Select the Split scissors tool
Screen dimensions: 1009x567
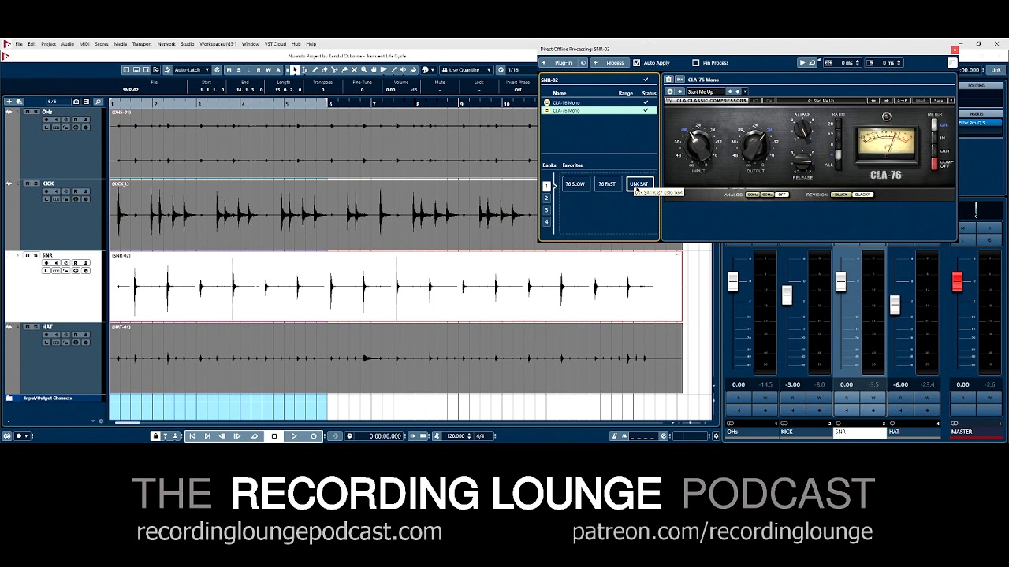pyautogui.click(x=334, y=70)
